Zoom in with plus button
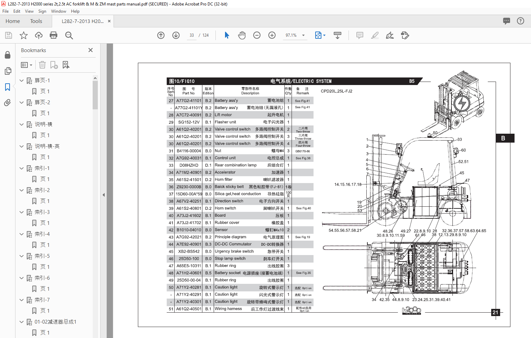The height and width of the screenshot is (338, 531). pos(272,35)
